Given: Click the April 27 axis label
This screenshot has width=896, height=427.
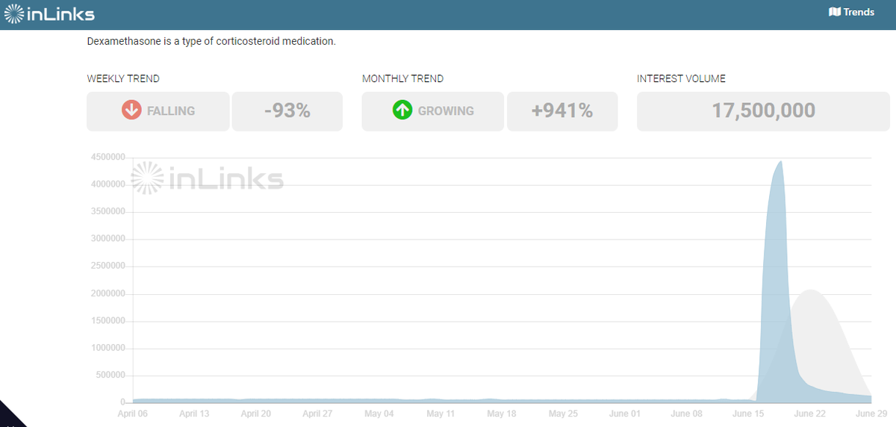Looking at the screenshot, I should tap(317, 413).
